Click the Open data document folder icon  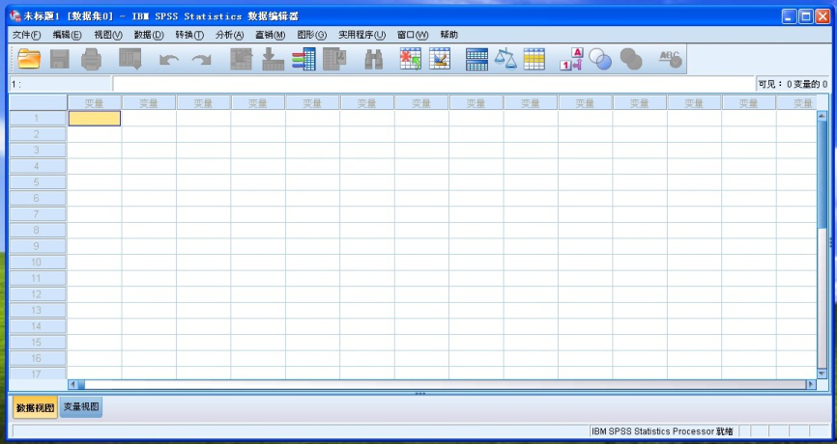(x=29, y=60)
